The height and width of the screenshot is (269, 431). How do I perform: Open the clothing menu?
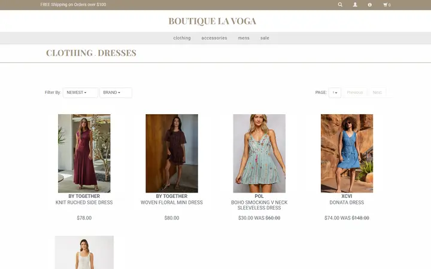pos(182,38)
